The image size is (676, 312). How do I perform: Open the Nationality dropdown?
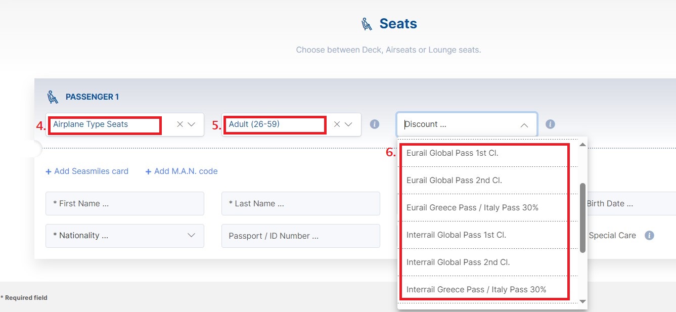(125, 236)
